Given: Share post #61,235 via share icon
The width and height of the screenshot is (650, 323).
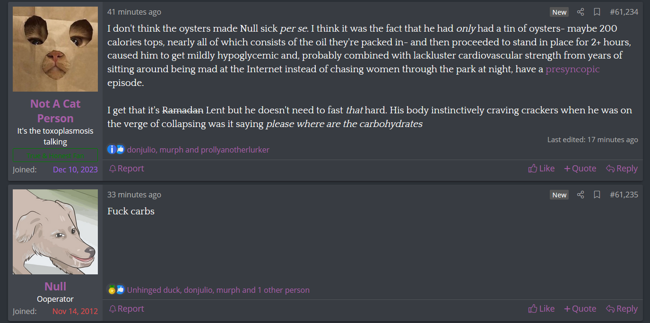Looking at the screenshot, I should 581,195.
